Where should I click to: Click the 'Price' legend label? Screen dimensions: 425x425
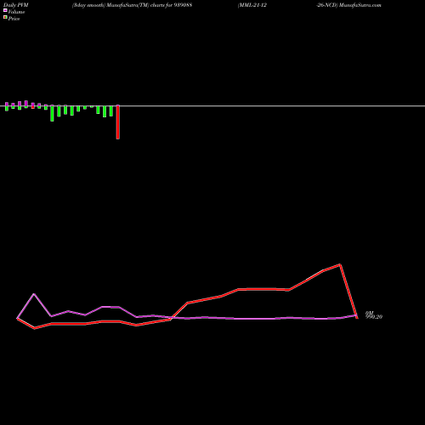[x=14, y=19]
